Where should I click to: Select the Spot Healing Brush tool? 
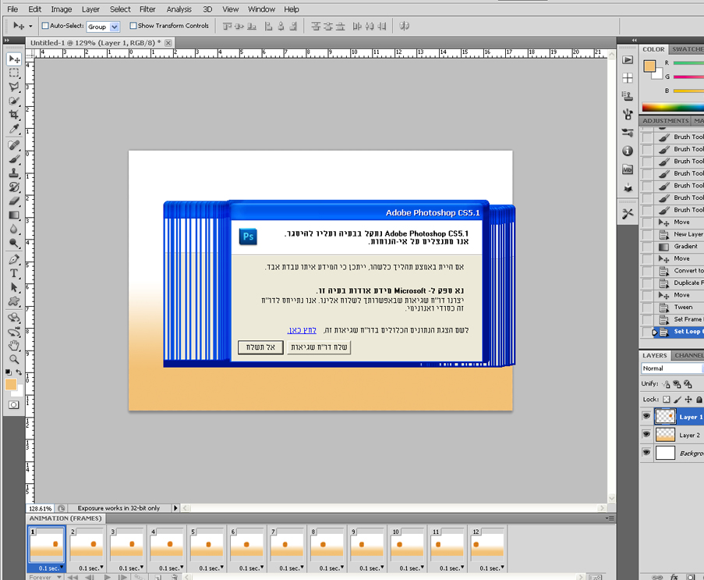(14, 144)
